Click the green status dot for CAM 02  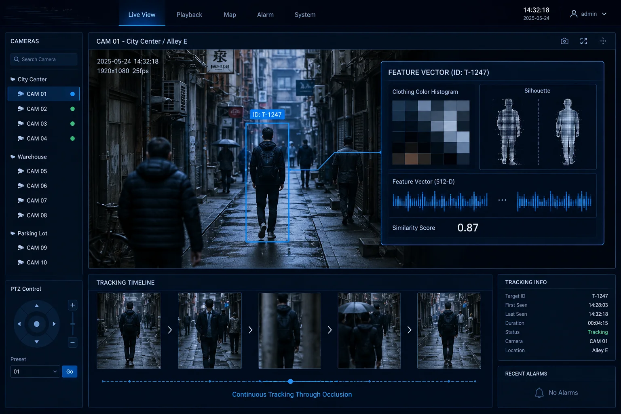click(x=73, y=109)
